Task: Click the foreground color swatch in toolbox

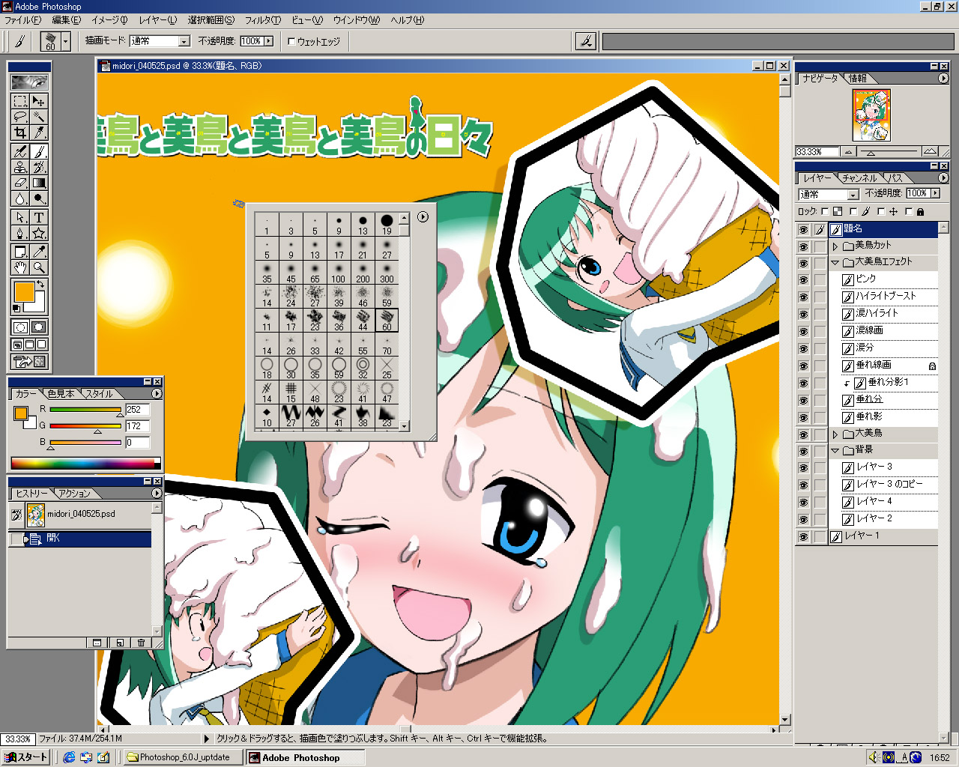Action: tap(24, 291)
